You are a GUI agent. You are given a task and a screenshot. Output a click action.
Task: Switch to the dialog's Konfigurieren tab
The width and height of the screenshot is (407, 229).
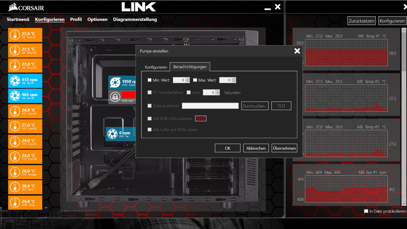point(156,67)
